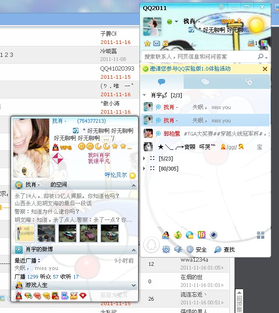This screenshot has width=279, height=313.
Task: Click the QQ penguin .5 game icon
Action: pyautogui.click(x=56, y=296)
